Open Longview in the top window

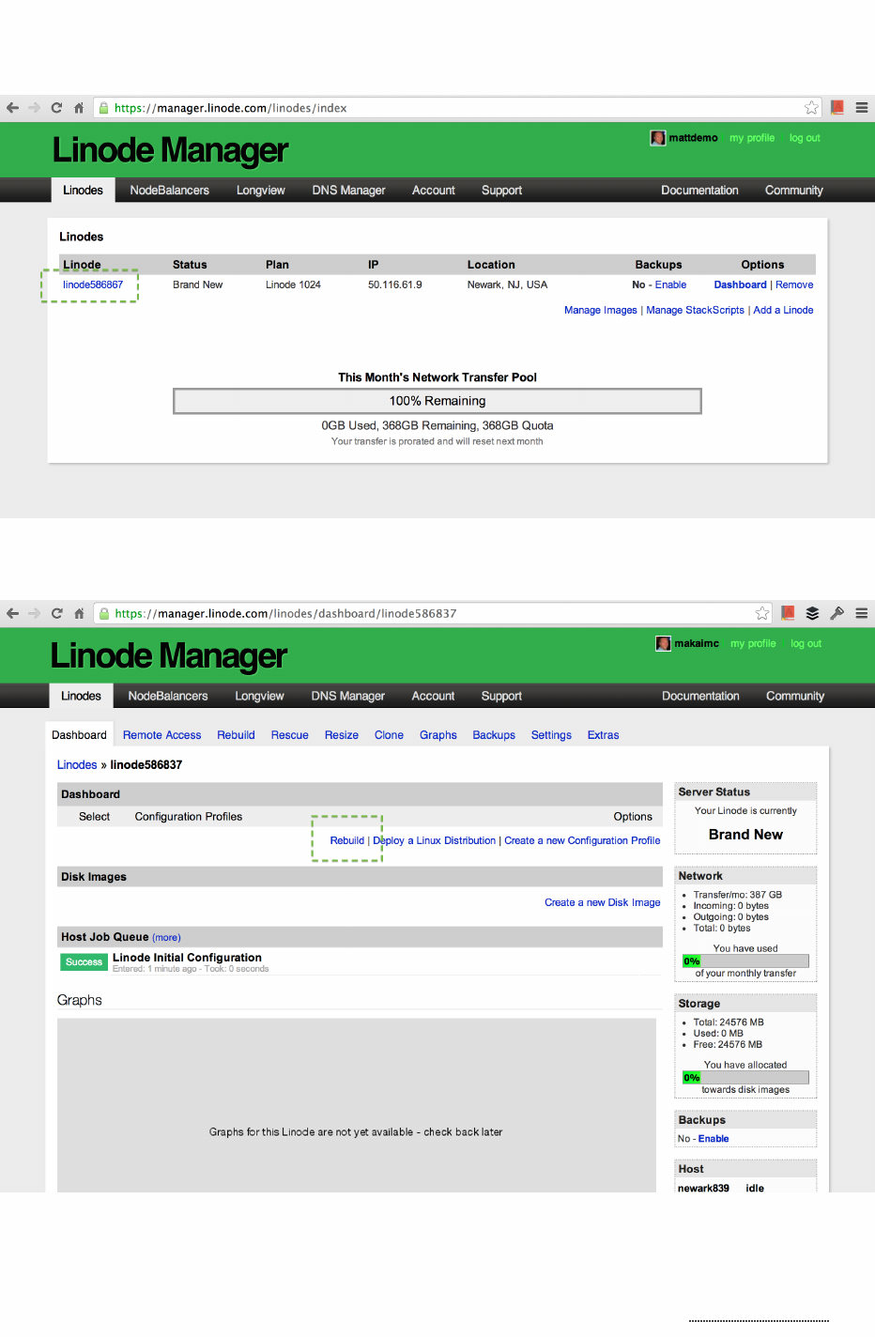tap(261, 191)
